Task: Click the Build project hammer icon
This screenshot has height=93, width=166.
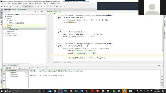Action: pyautogui.click(x=20, y=6)
